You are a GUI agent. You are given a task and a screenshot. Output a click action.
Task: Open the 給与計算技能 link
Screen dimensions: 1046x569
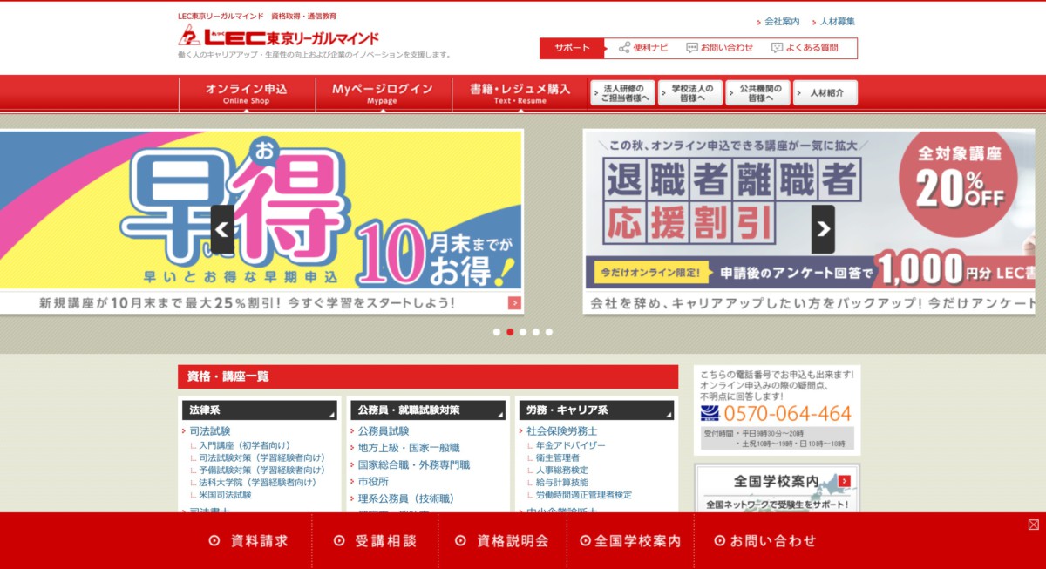[x=561, y=482]
